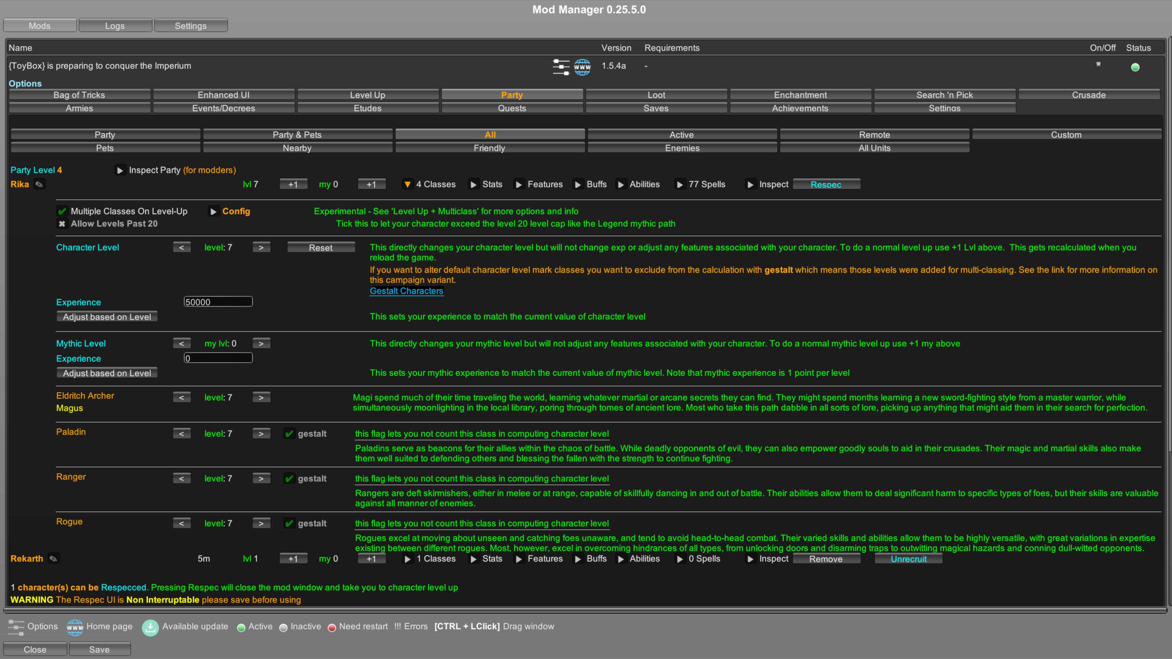Enable the Allow Levels Past 20 checkbox
The image size is (1172, 659).
tap(62, 223)
